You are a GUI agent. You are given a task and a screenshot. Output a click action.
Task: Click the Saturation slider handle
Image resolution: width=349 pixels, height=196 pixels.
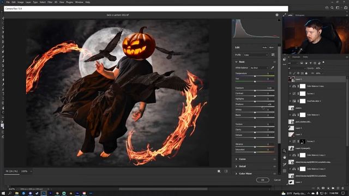pos(255,152)
